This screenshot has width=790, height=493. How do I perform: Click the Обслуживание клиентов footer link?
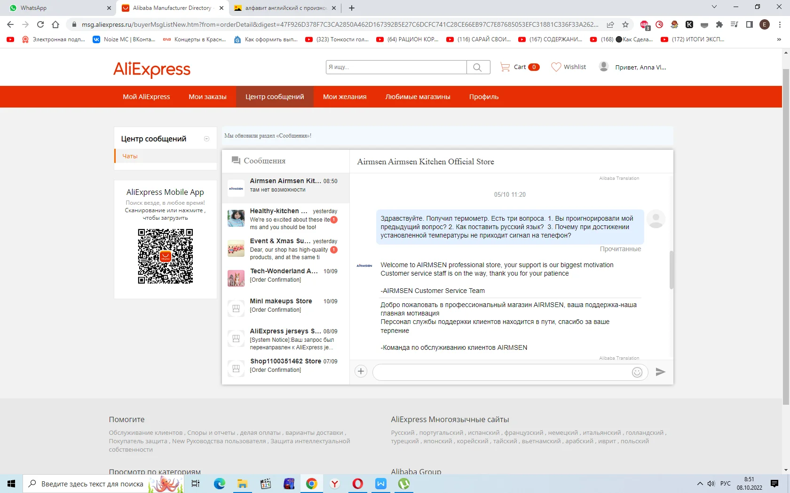[x=146, y=433]
